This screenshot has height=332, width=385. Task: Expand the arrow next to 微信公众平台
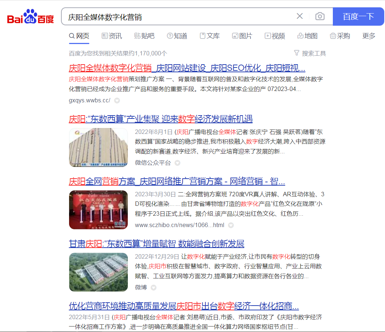177,163
